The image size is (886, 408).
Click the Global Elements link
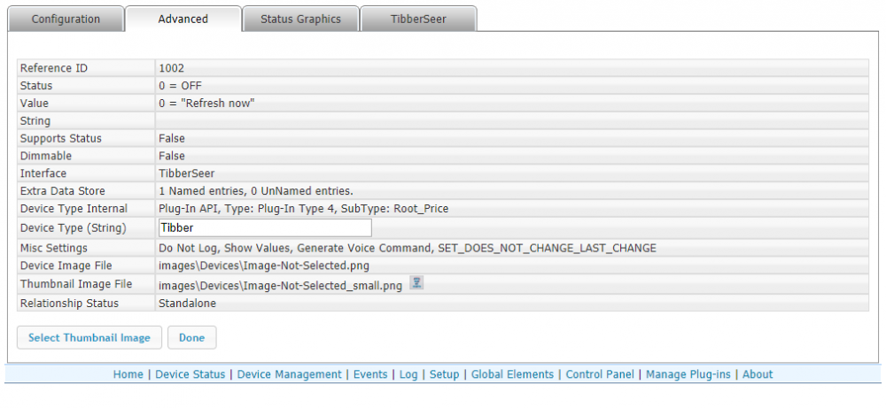[512, 374]
